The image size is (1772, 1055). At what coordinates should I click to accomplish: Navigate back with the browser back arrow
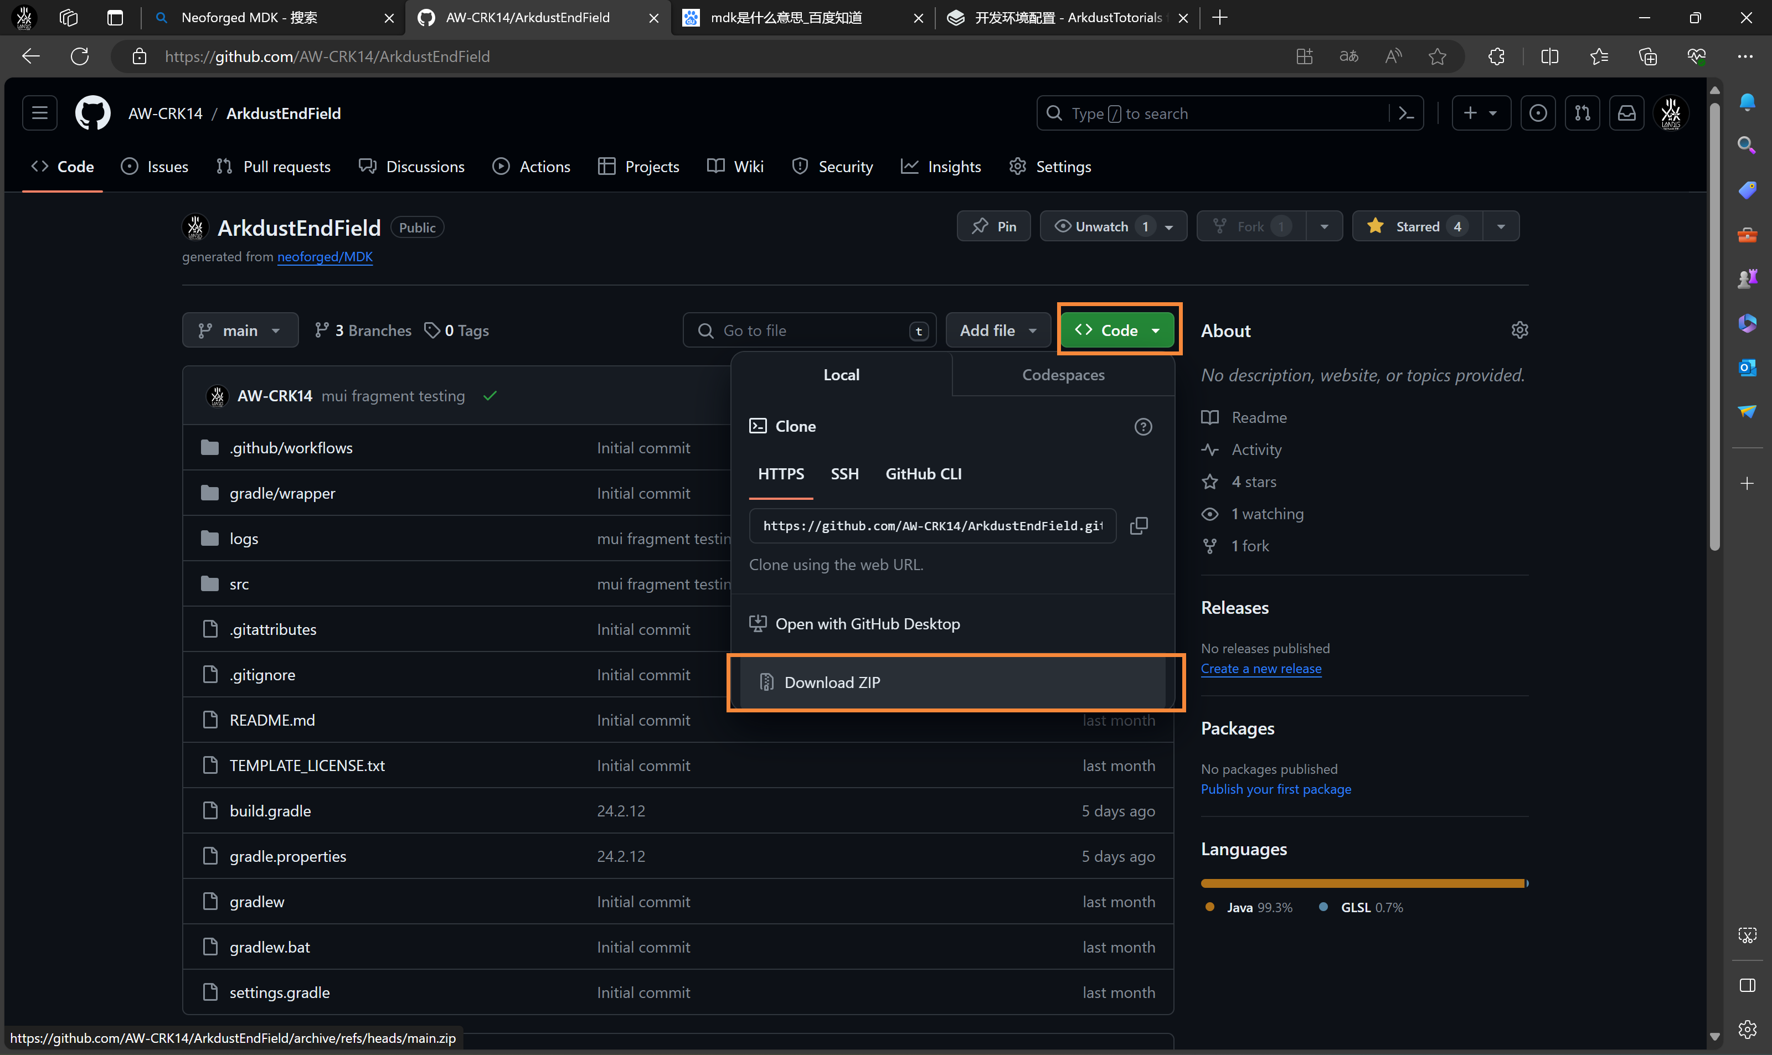pyautogui.click(x=30, y=56)
